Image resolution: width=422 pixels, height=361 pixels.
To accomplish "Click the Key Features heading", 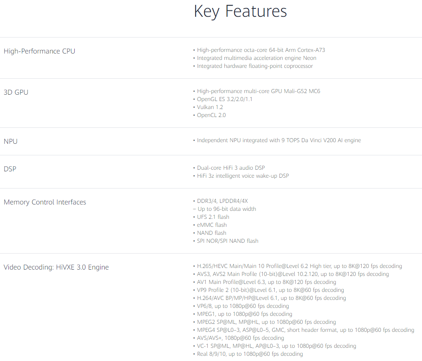I will click(x=240, y=11).
